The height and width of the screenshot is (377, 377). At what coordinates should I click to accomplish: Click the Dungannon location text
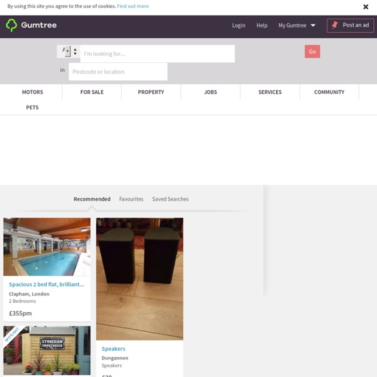tap(115, 358)
